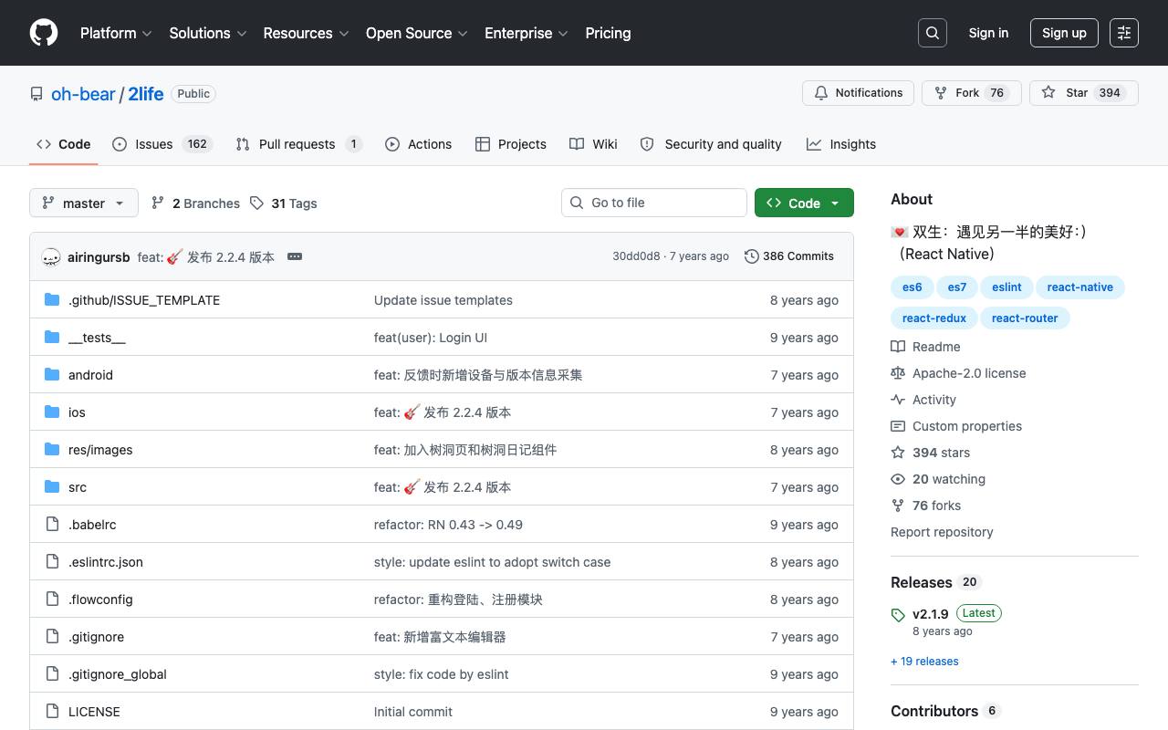Open the Pricing link
The image size is (1168, 730).
click(x=608, y=33)
